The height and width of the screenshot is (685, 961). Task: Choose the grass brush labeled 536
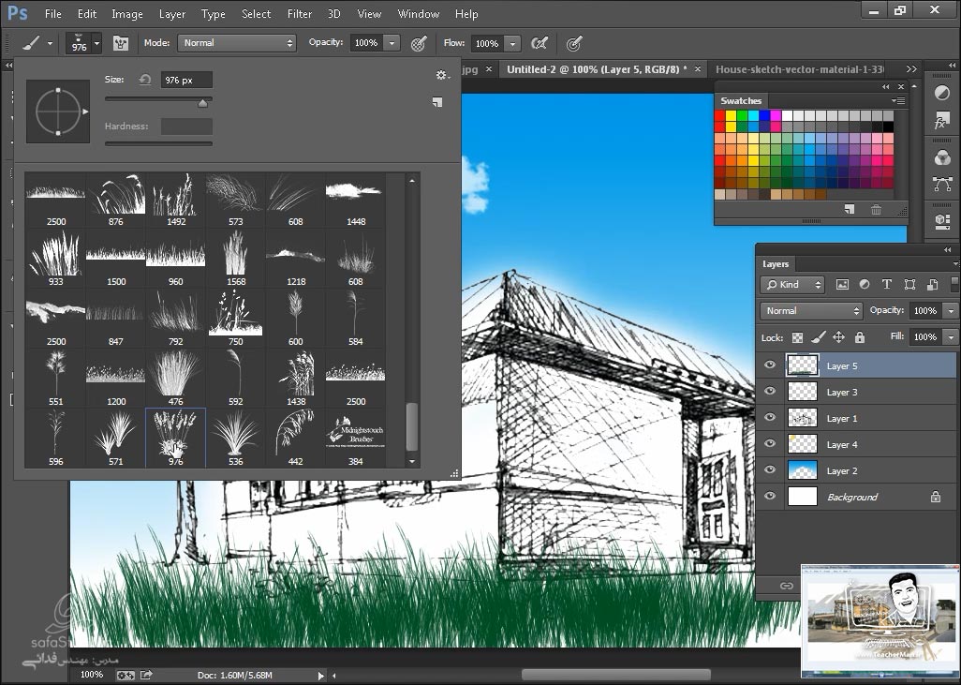click(x=236, y=439)
